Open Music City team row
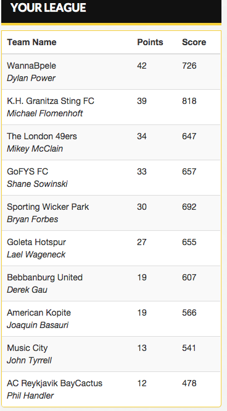 (x=111, y=354)
